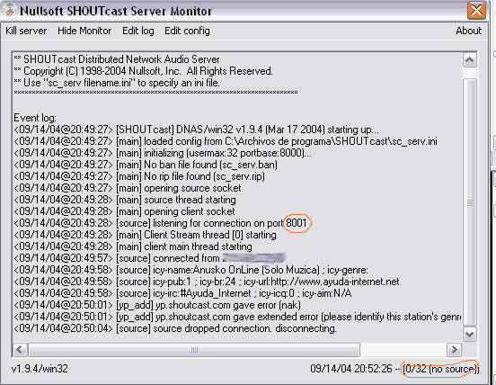Screen dimensions: 496x385
Task: Open the Kill server menu item
Action: coord(26,31)
